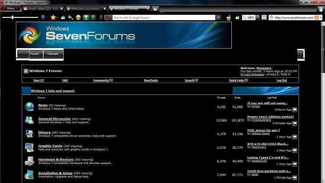Viewport: 325px width, 183px height.
Task: Click the yellow smiley face toolbar icon
Action: [78, 18]
